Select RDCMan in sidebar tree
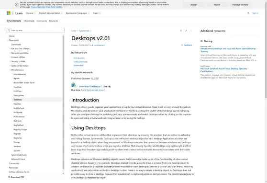The image size is (267, 183). click(x=18, y=121)
